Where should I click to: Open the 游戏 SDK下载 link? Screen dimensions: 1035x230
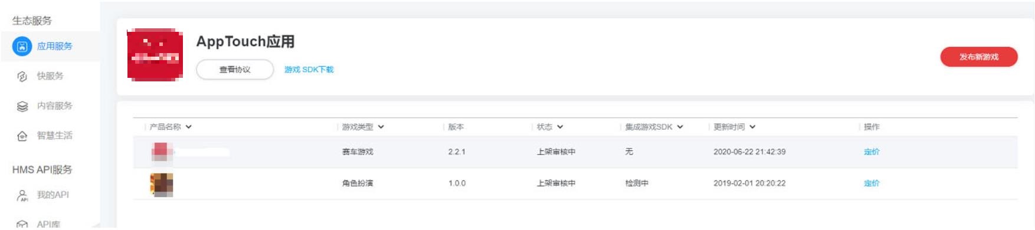(x=309, y=70)
